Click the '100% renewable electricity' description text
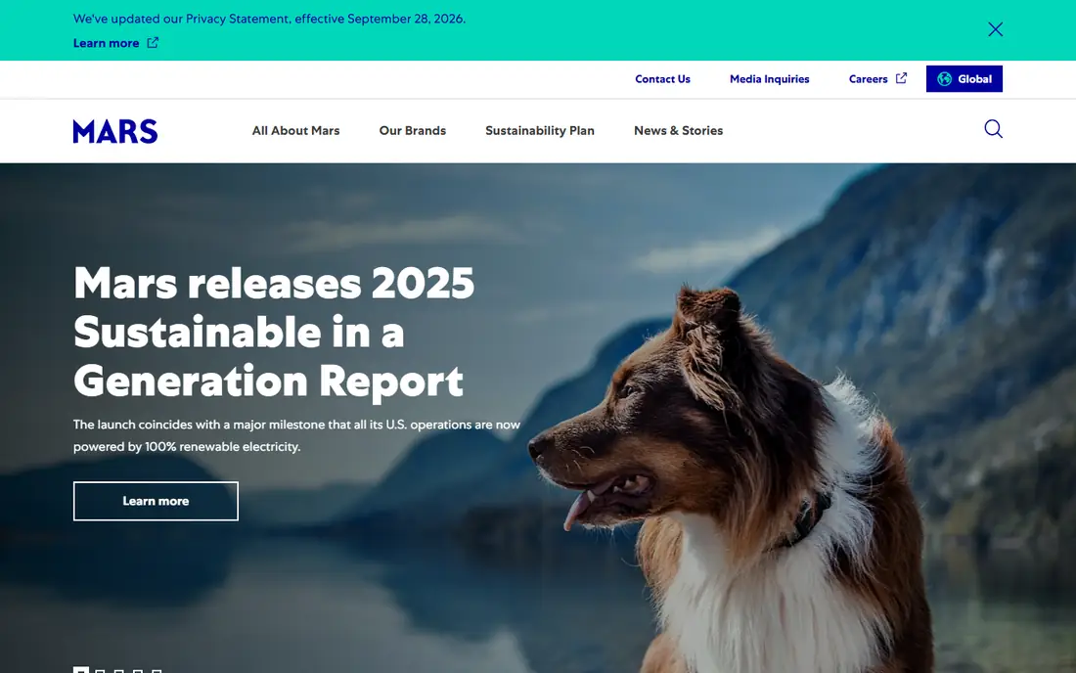The image size is (1076, 673). tap(296, 435)
